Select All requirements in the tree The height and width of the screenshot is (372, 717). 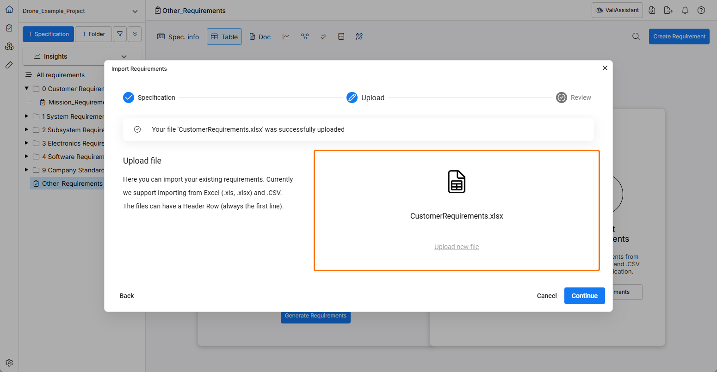60,75
